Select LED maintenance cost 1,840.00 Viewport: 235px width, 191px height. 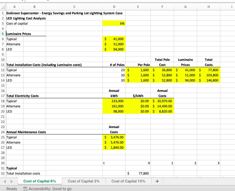114,148
